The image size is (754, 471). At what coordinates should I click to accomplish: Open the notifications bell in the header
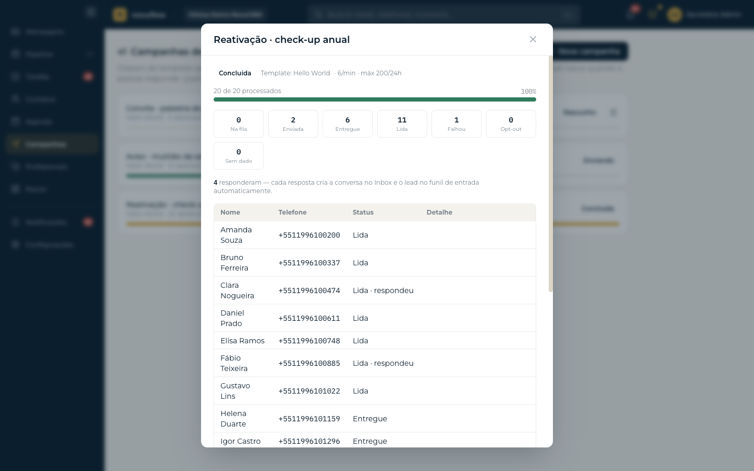631,14
